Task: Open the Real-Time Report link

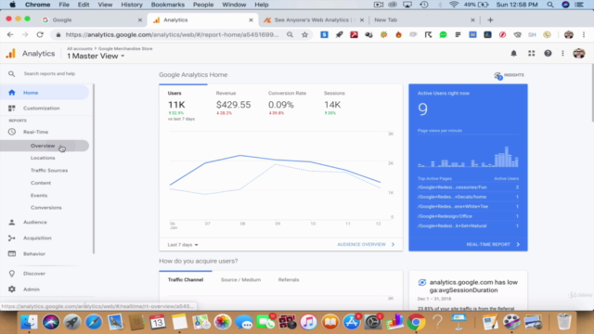Action: pyautogui.click(x=493, y=245)
